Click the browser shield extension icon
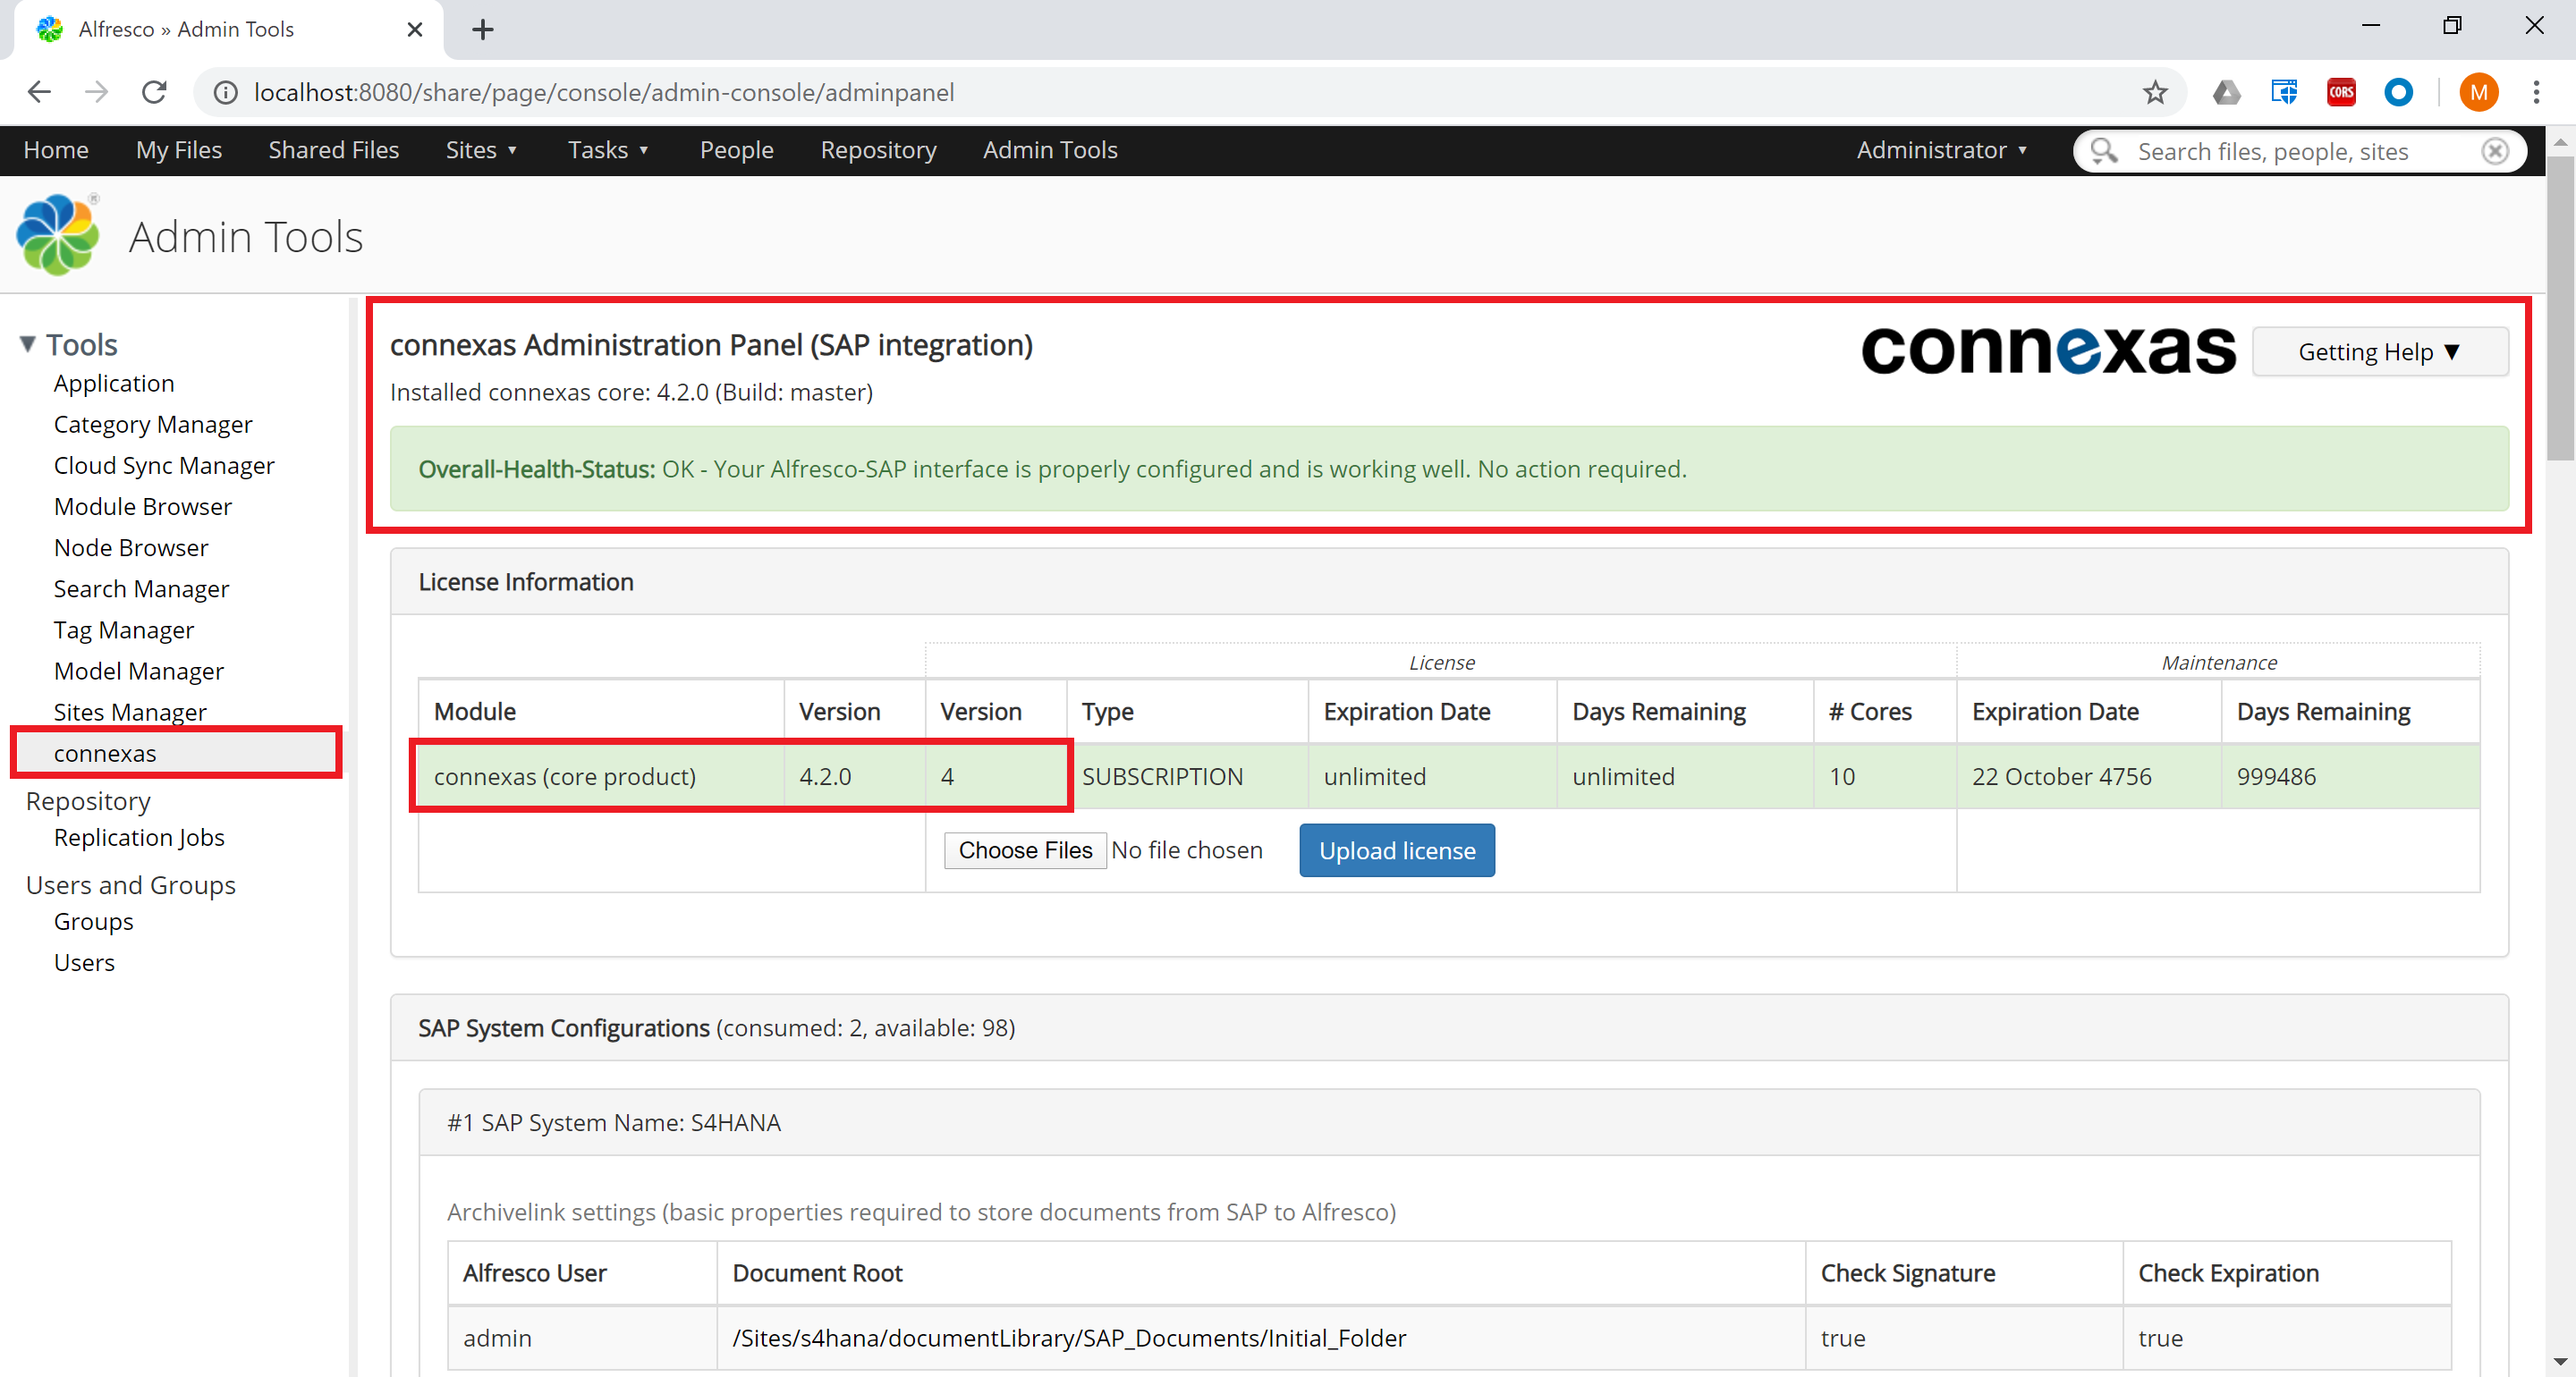Viewport: 2576px width, 1377px height. pyautogui.click(x=2284, y=92)
